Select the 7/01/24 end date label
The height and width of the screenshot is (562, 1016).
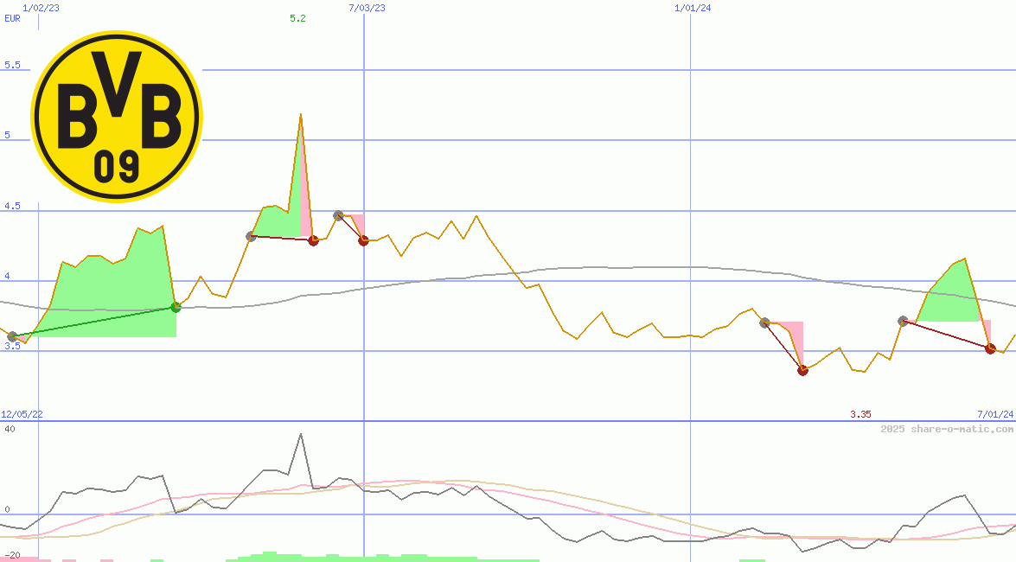click(994, 414)
